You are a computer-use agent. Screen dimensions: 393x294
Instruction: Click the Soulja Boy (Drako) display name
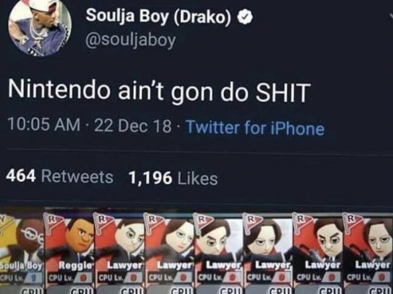coord(158,17)
